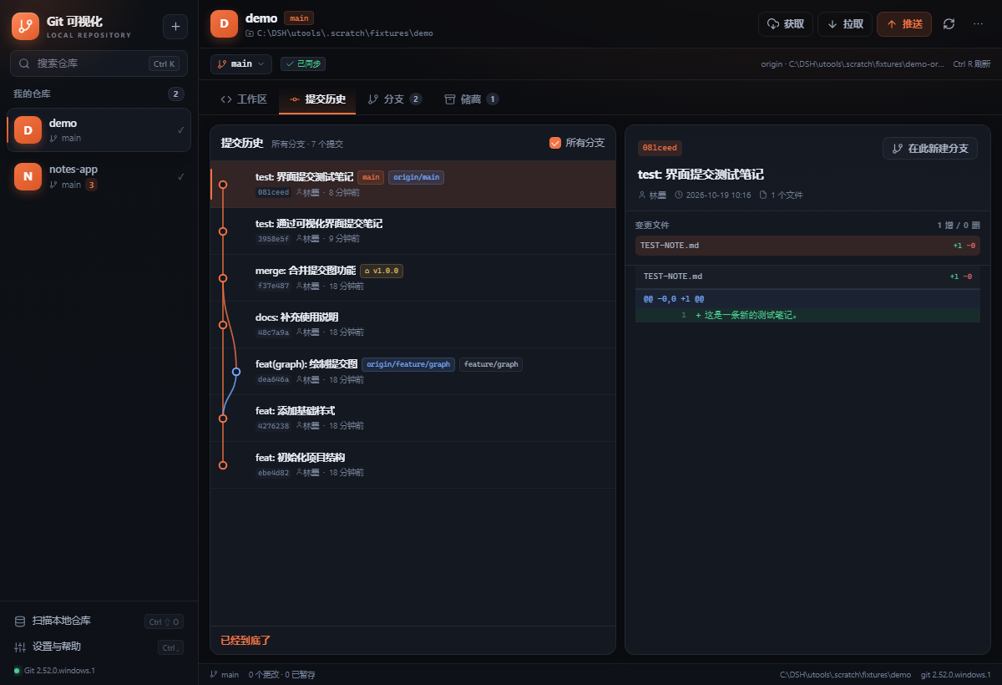The width and height of the screenshot is (1002, 685).
Task: Select commit 'feat: 添加基础样式'
Action: (412, 418)
